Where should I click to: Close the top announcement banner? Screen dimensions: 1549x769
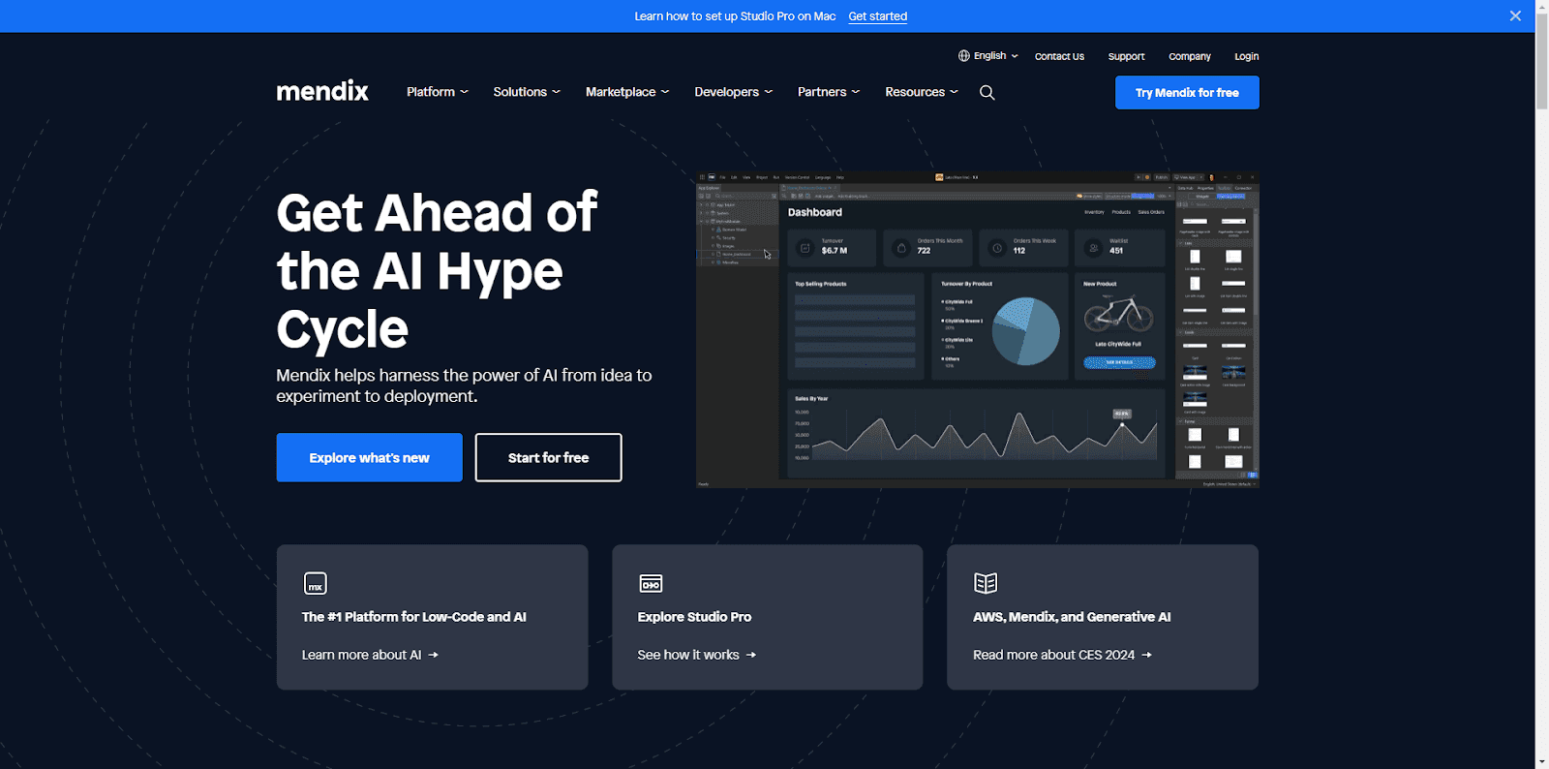click(1515, 15)
